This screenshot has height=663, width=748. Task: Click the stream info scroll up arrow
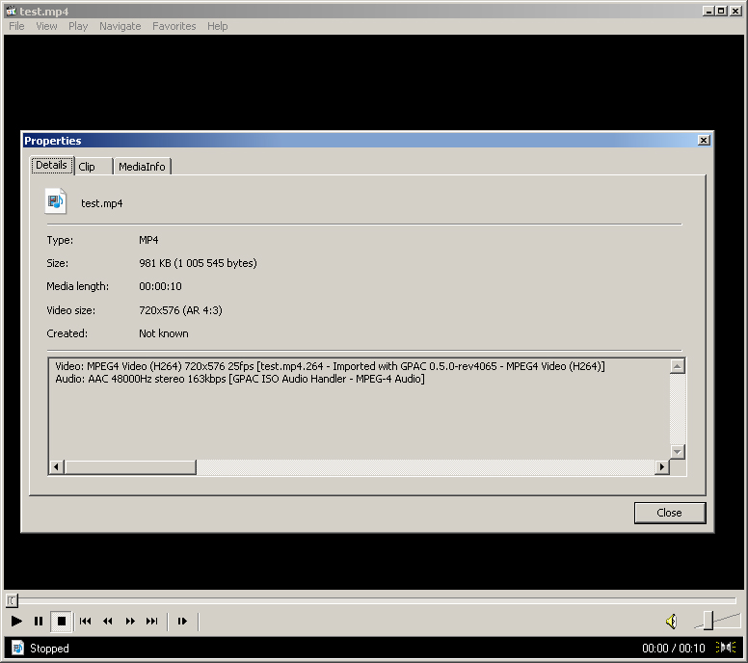coord(678,366)
